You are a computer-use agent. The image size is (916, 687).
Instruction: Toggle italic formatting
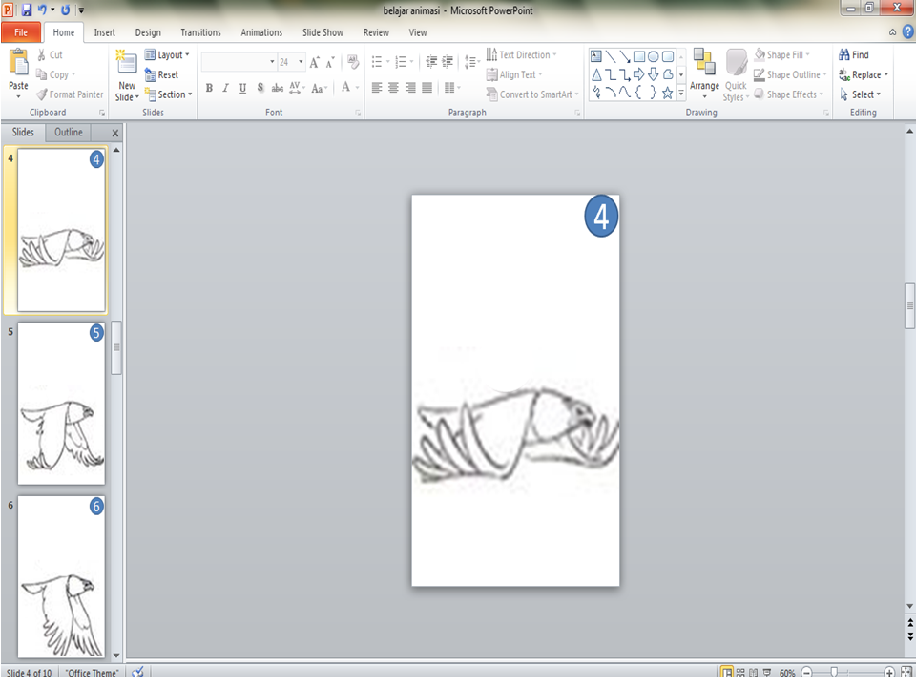tap(225, 88)
